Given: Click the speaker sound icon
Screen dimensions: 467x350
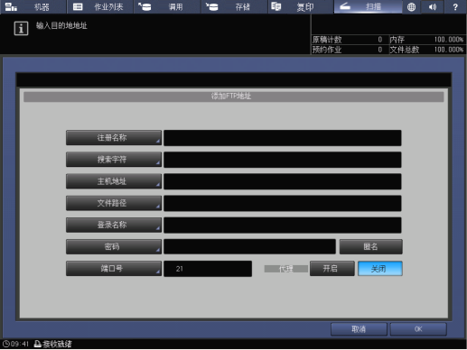Looking at the screenshot, I should tap(433, 6).
